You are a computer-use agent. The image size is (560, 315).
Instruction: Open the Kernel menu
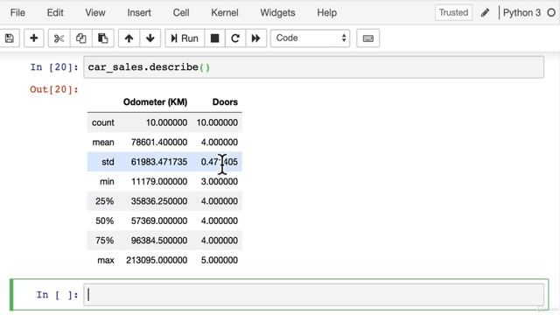[x=225, y=13]
